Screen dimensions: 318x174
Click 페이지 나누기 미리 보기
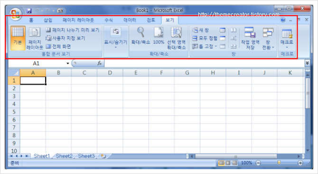click(73, 30)
